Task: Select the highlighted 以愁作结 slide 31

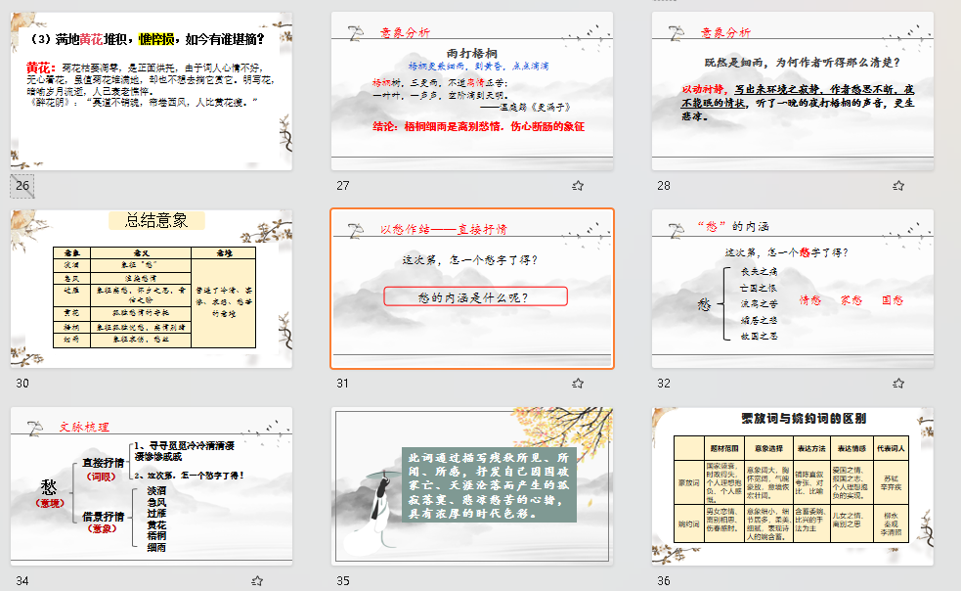Action: coord(472,289)
